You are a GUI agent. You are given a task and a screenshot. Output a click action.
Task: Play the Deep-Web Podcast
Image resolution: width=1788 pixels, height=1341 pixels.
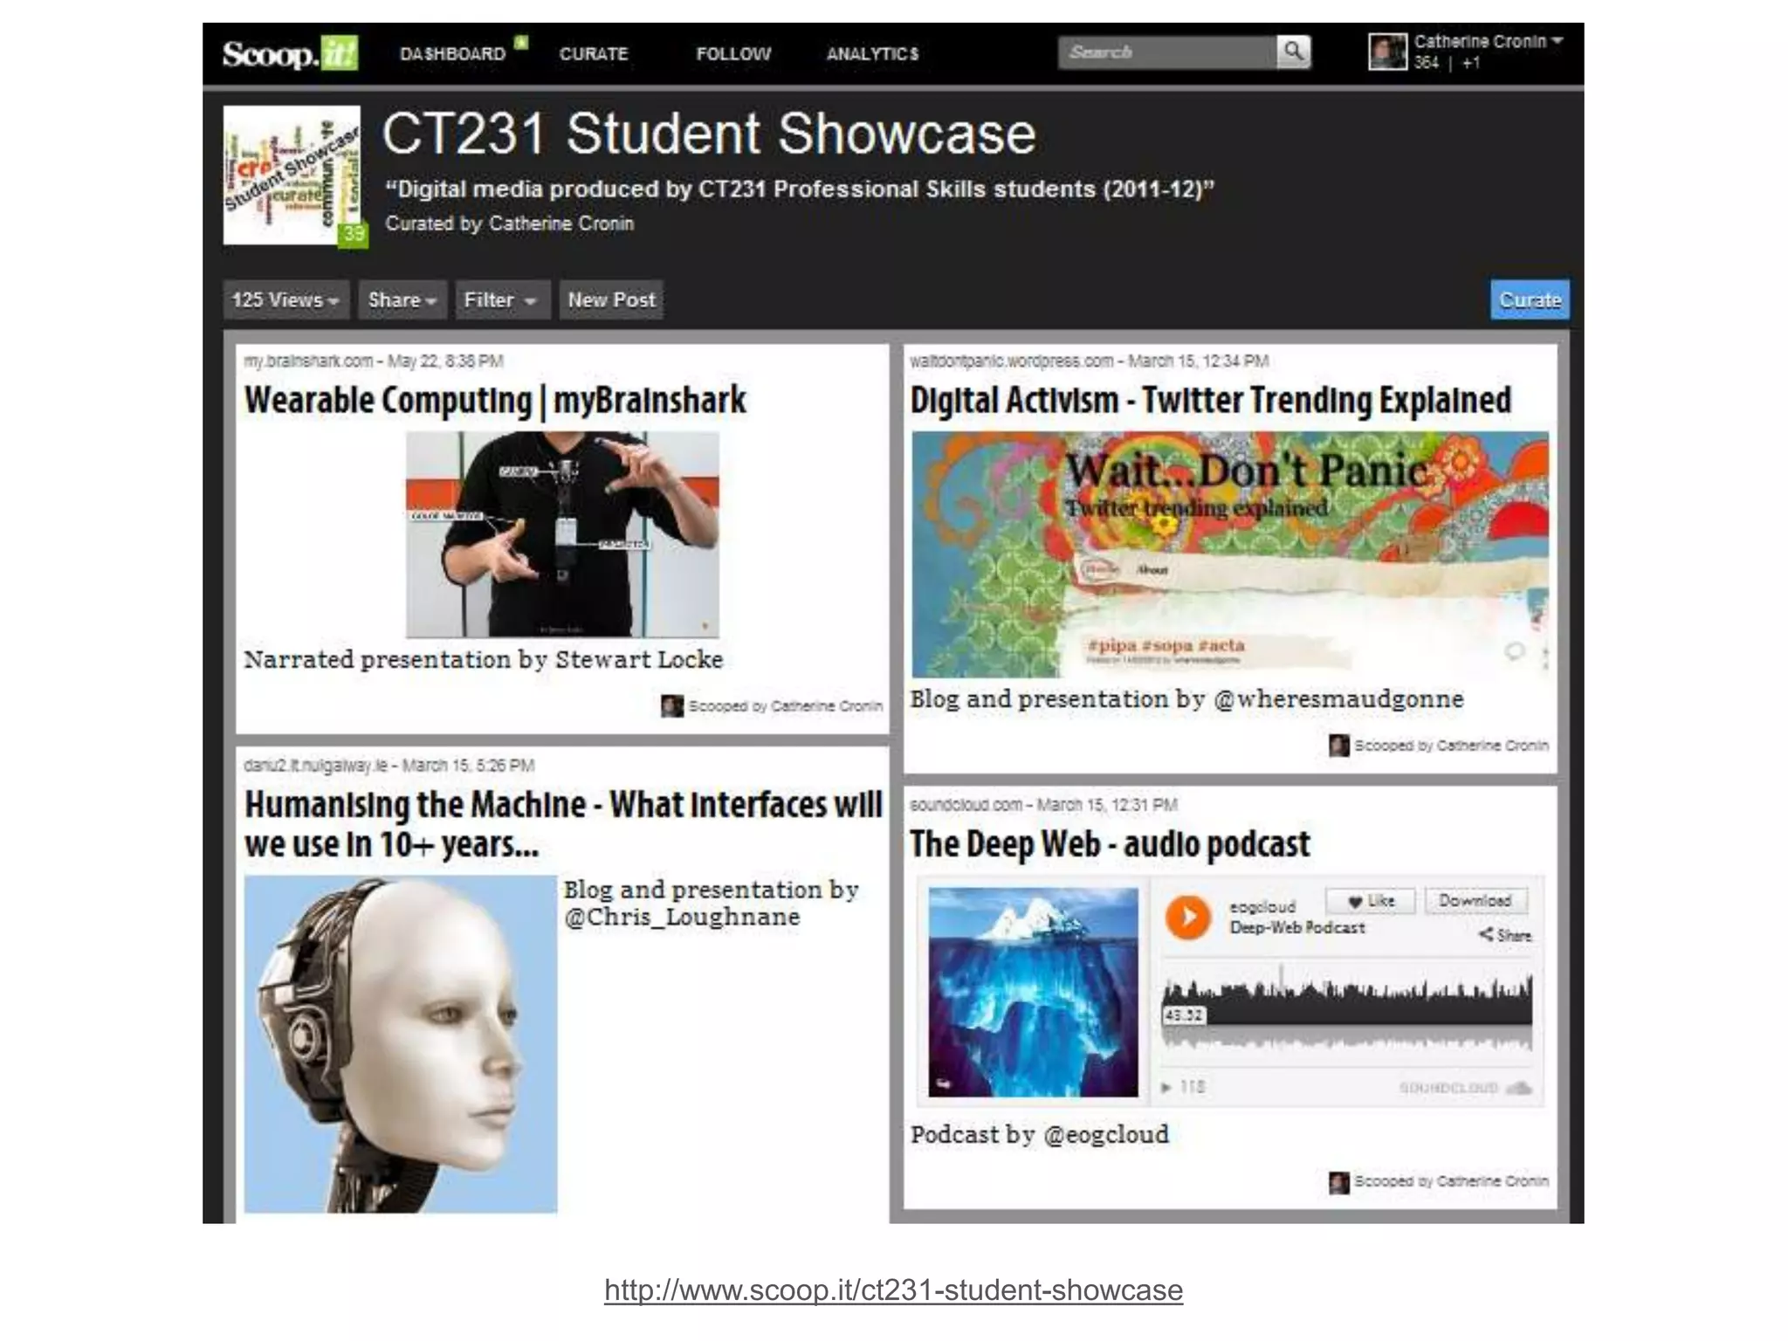tap(1187, 917)
